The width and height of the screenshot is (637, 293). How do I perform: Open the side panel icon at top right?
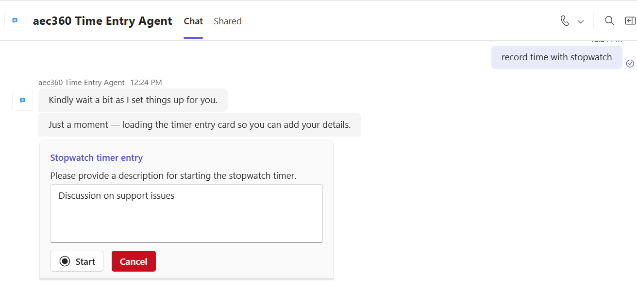point(630,21)
